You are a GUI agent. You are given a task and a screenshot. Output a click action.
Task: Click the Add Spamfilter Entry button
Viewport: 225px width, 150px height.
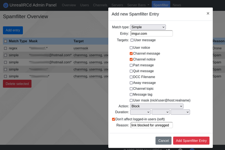tap(191, 141)
